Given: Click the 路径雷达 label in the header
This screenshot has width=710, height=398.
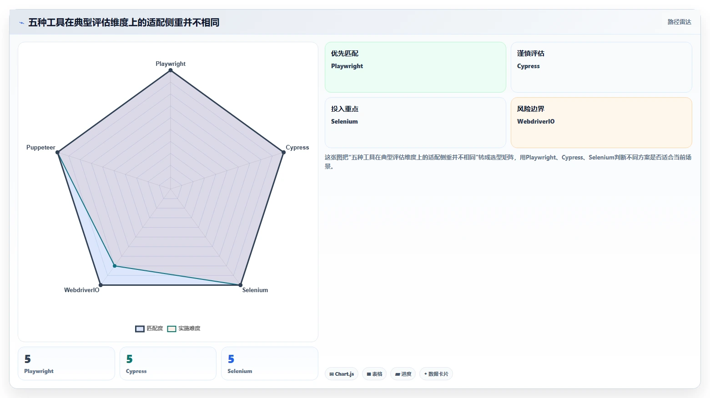Looking at the screenshot, I should 679,22.
